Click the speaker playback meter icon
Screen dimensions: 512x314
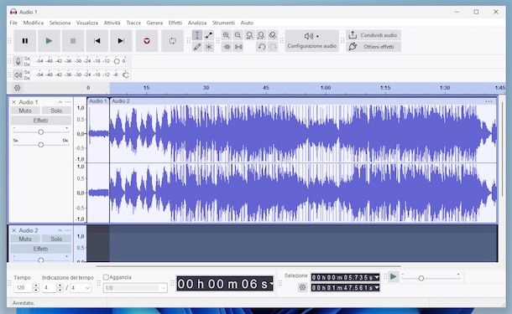[x=18, y=75]
